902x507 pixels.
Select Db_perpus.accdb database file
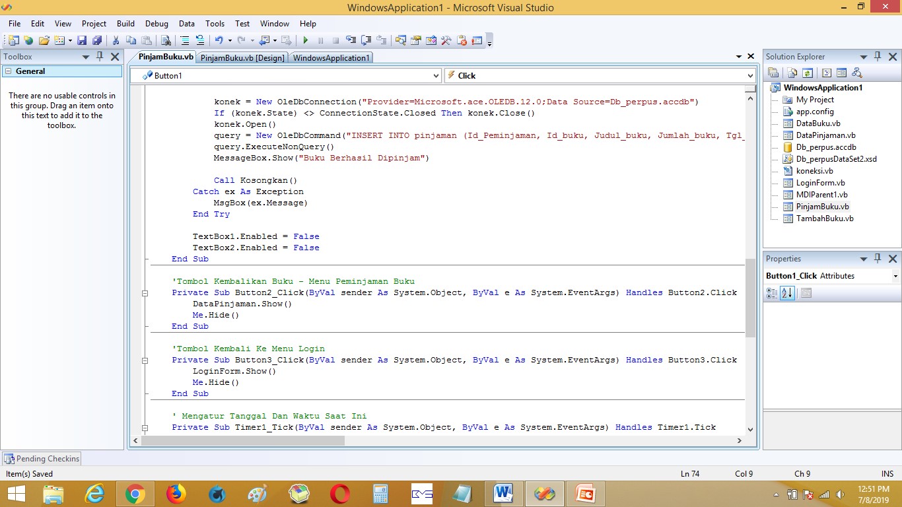[826, 147]
